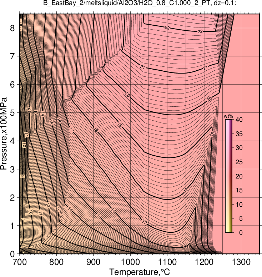
Task: Click the '3' pressure axis tick label
Action: (12, 169)
